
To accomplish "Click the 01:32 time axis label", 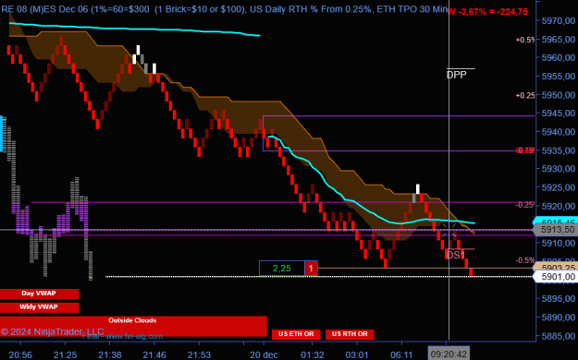I will coord(313,354).
